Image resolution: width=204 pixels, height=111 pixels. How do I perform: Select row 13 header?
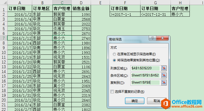4,67
